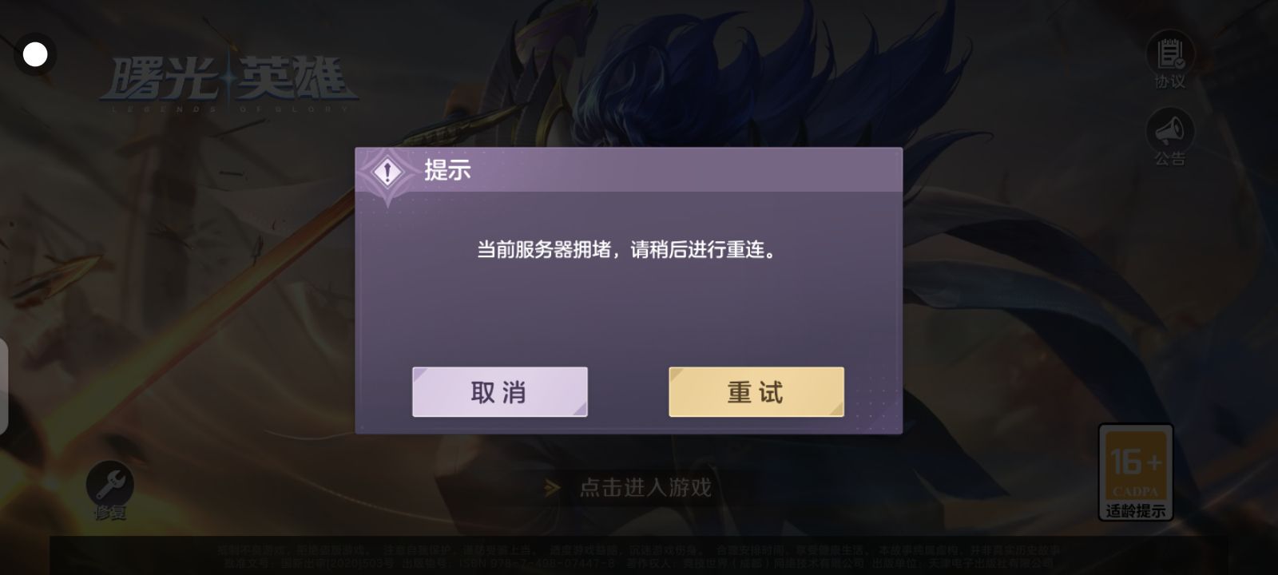This screenshot has width=1278, height=575.
Task: Retry connection with the 重试 button
Action: coord(756,392)
